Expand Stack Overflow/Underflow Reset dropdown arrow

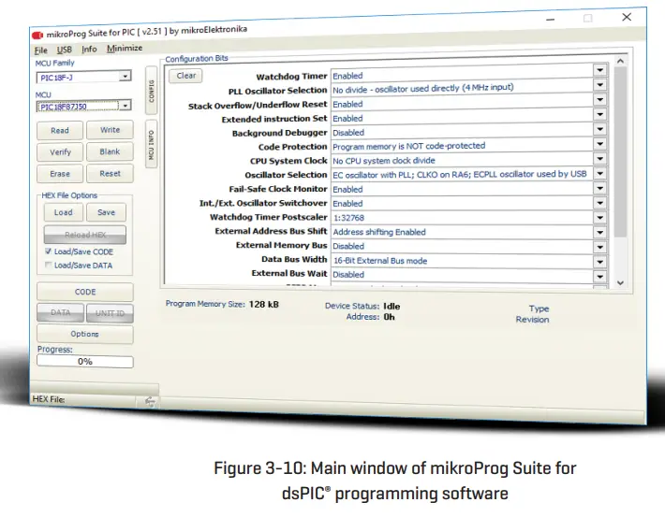[x=600, y=99]
